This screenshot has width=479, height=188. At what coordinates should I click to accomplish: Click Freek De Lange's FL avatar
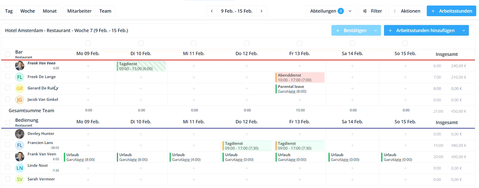20,77
